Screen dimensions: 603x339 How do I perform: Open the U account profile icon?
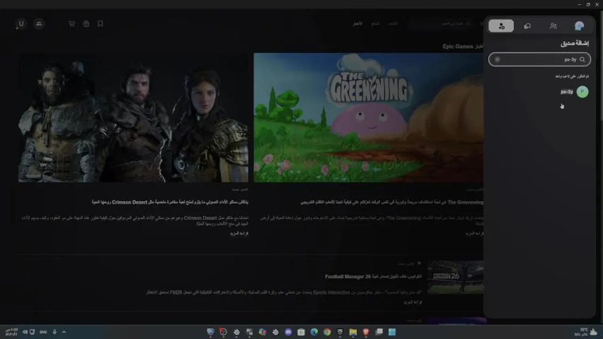click(x=21, y=24)
